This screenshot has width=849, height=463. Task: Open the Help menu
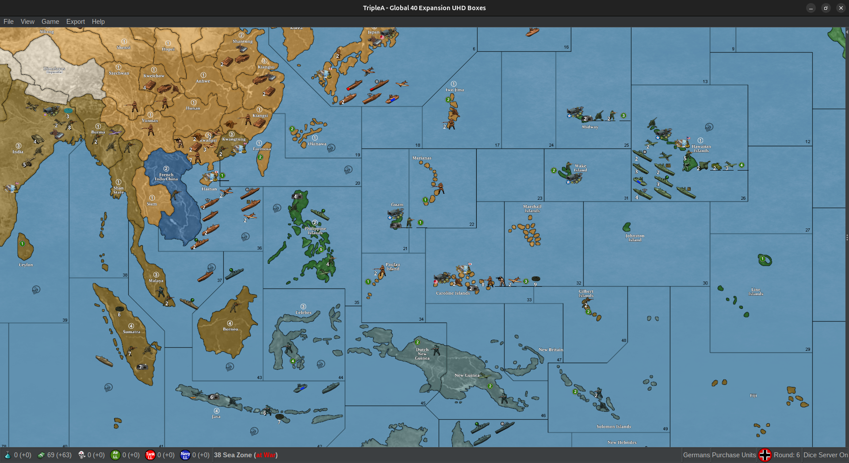[98, 22]
